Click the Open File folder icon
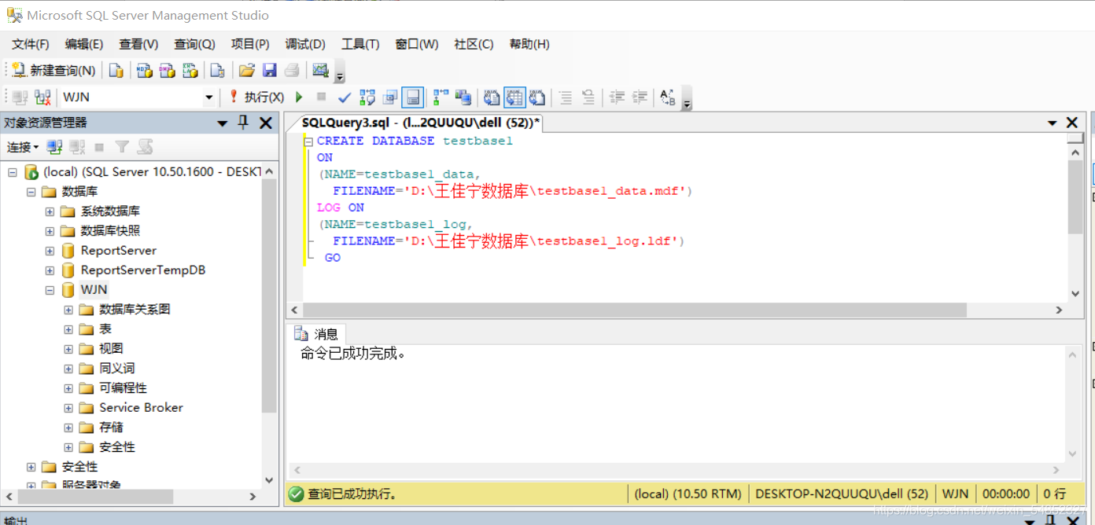Image resolution: width=1095 pixels, height=525 pixels. tap(247, 71)
